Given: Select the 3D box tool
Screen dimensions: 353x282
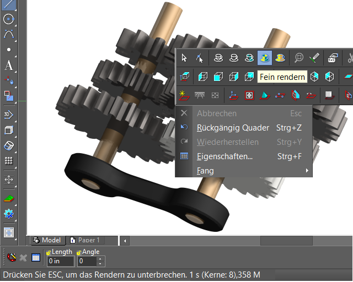Looking at the screenshot, I should click(x=9, y=130).
